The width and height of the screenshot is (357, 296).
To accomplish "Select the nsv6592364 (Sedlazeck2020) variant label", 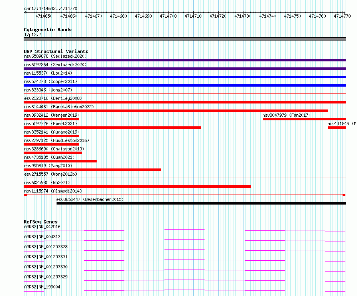I will pyautogui.click(x=55, y=65).
